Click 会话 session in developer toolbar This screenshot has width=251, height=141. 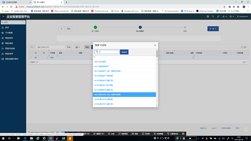coord(111,134)
